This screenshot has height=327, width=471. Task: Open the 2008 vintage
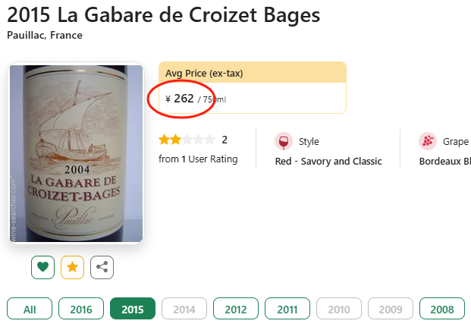pos(442,310)
